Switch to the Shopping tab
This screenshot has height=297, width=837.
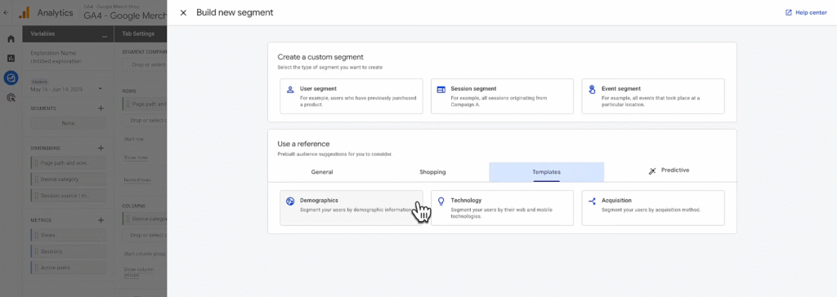pyautogui.click(x=432, y=172)
